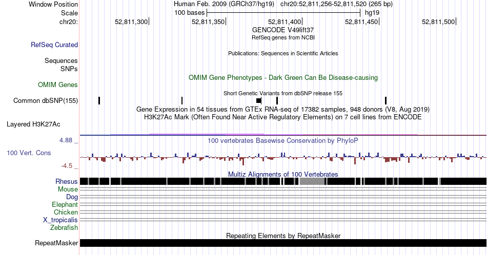Click the gray gap in Rhesus alignment
Screen dimensions: 487x255
coord(312,181)
